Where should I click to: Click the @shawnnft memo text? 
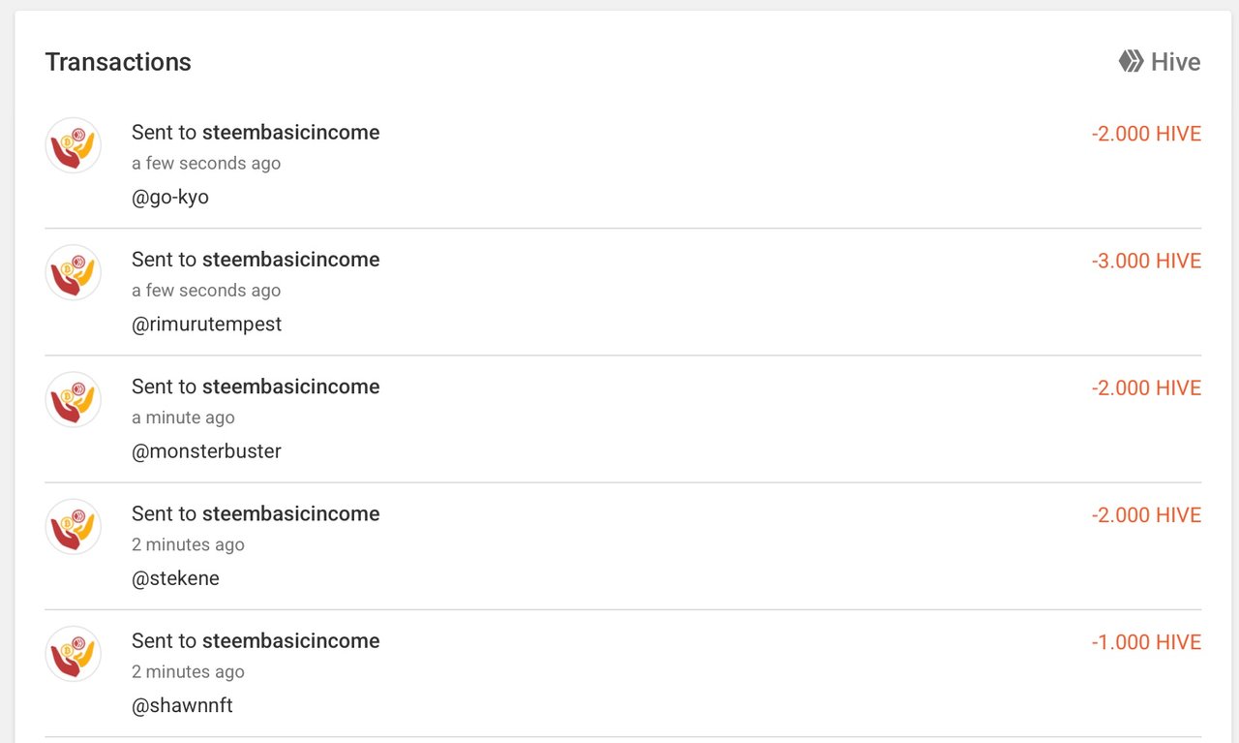point(182,705)
